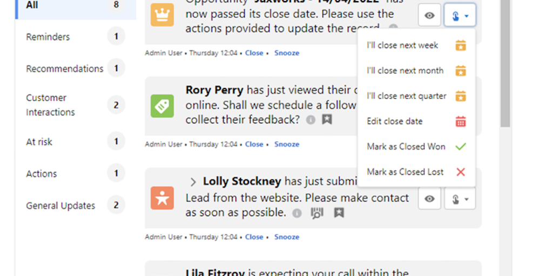
Task: Click the orange lead icon beside Lolly Stockney
Action: point(162,198)
